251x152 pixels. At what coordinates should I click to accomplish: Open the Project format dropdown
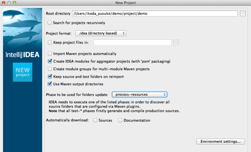pos(101,33)
